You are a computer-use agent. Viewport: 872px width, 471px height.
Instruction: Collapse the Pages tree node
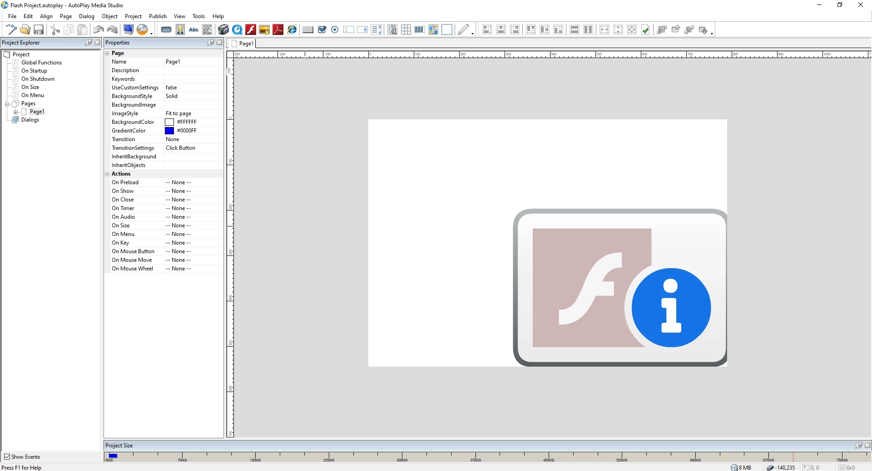7,104
